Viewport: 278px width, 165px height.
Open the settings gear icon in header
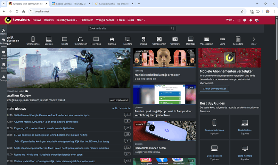[257, 20]
